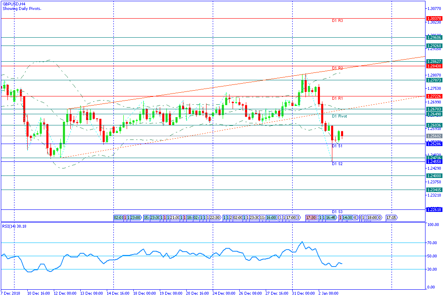Click the 1.30770 price axis value
Image resolution: width=447 pixels, height=298 pixels.
click(x=434, y=9)
